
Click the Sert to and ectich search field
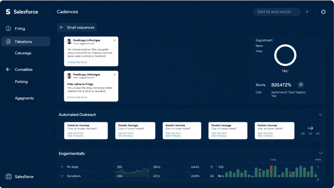click(277, 12)
